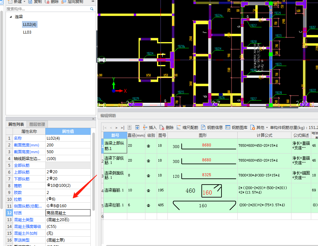Screen dimensions: 318x246
Task: Select the LL03 component
Action: [27, 32]
